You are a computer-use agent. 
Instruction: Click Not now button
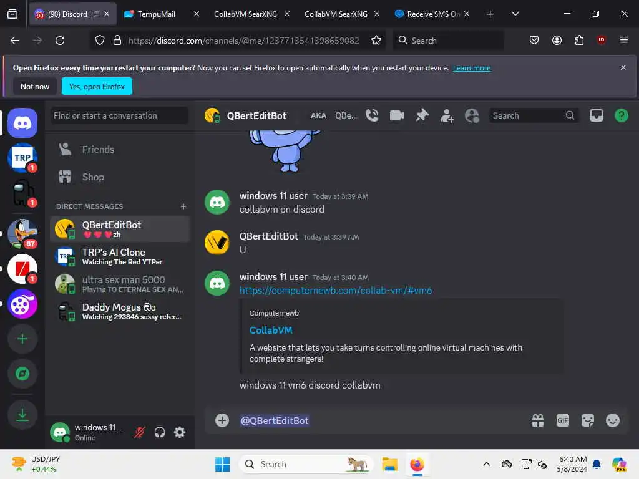pyautogui.click(x=35, y=86)
